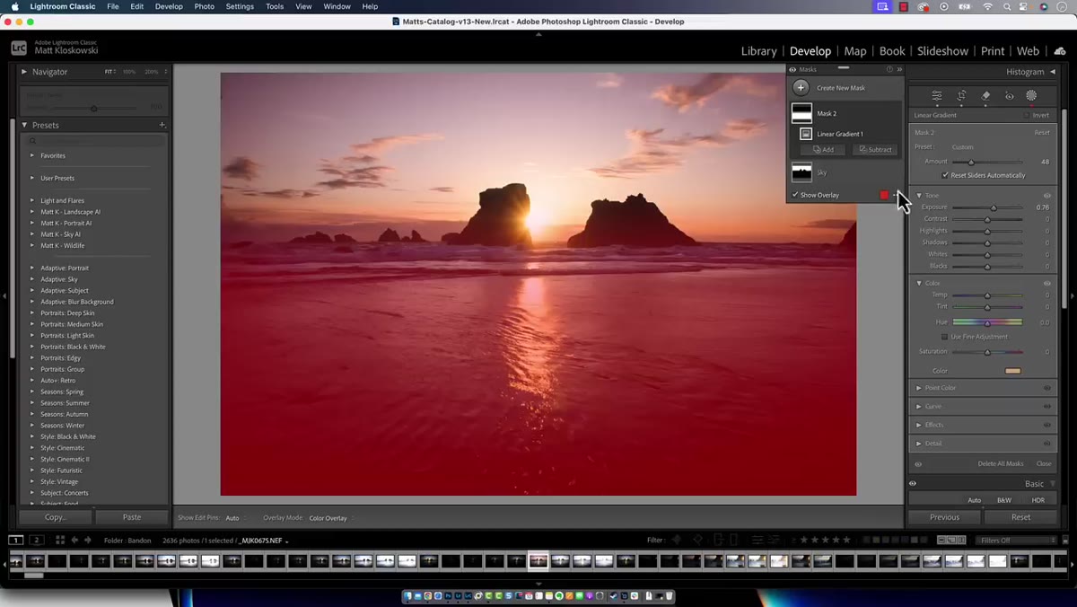This screenshot has width=1077, height=607.
Task: Expand the Navigator panel
Action: [24, 72]
